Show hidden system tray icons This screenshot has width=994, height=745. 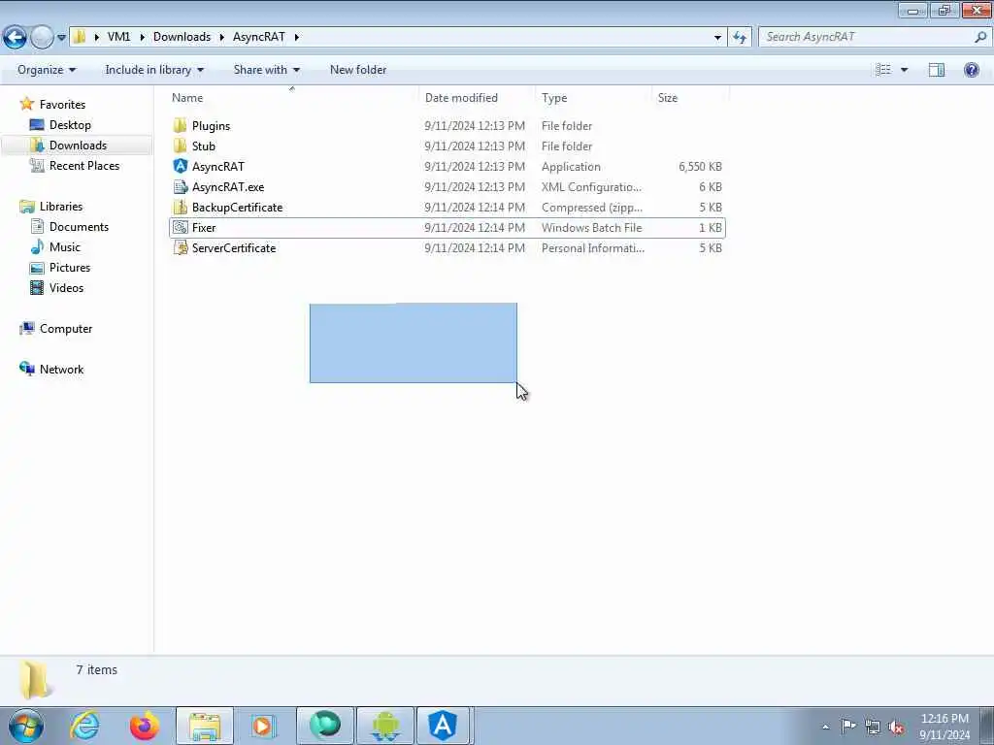click(x=825, y=728)
